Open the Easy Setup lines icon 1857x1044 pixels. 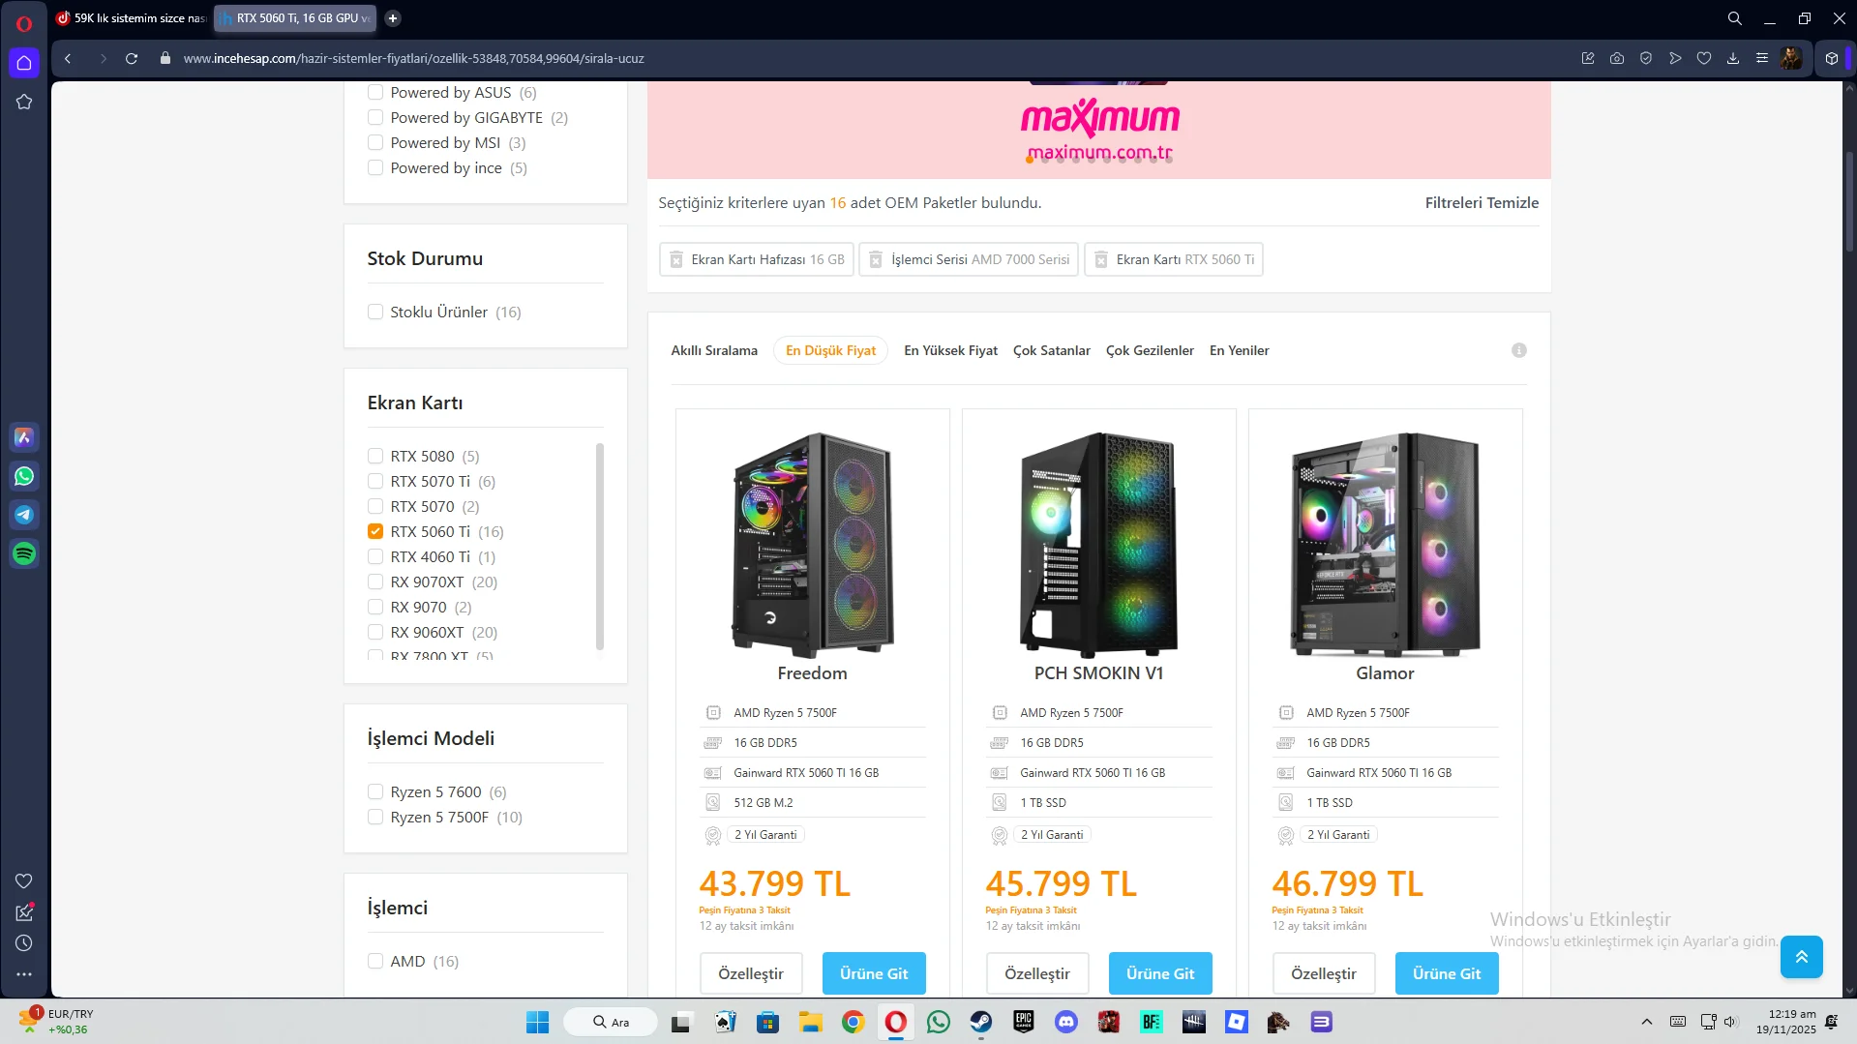point(1762,58)
